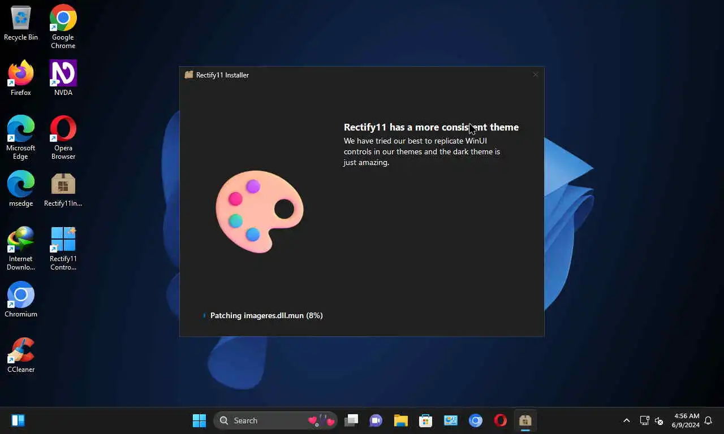Open the muted volume tray icon
724x434 pixels.
click(x=659, y=420)
